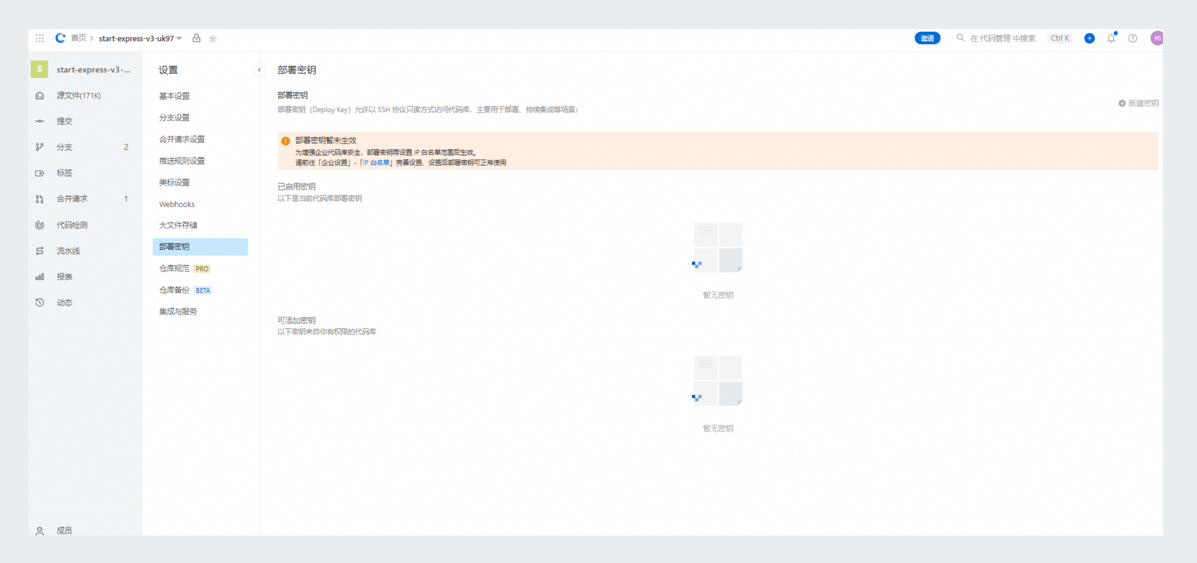This screenshot has width=1197, height=563.
Task: Click the branch count 2
Action: 126,147
